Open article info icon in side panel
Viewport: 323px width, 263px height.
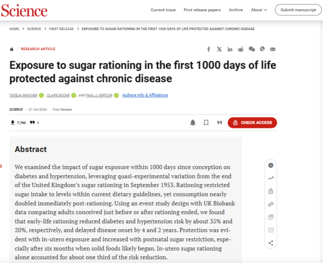(270, 165)
